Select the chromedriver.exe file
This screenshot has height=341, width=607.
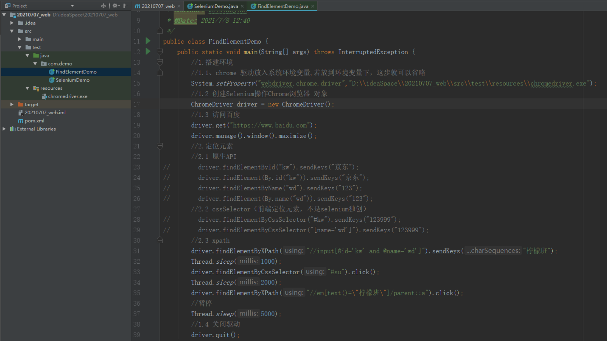point(67,96)
